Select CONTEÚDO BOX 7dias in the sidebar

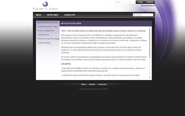(48, 27)
